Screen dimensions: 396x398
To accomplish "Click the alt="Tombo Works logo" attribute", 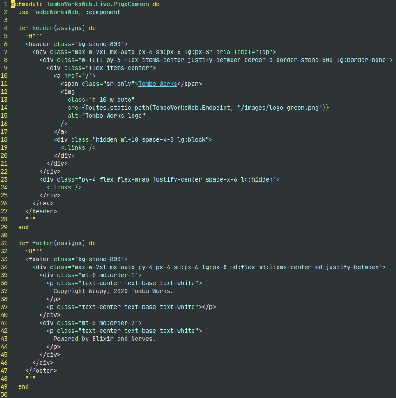I will point(107,116).
